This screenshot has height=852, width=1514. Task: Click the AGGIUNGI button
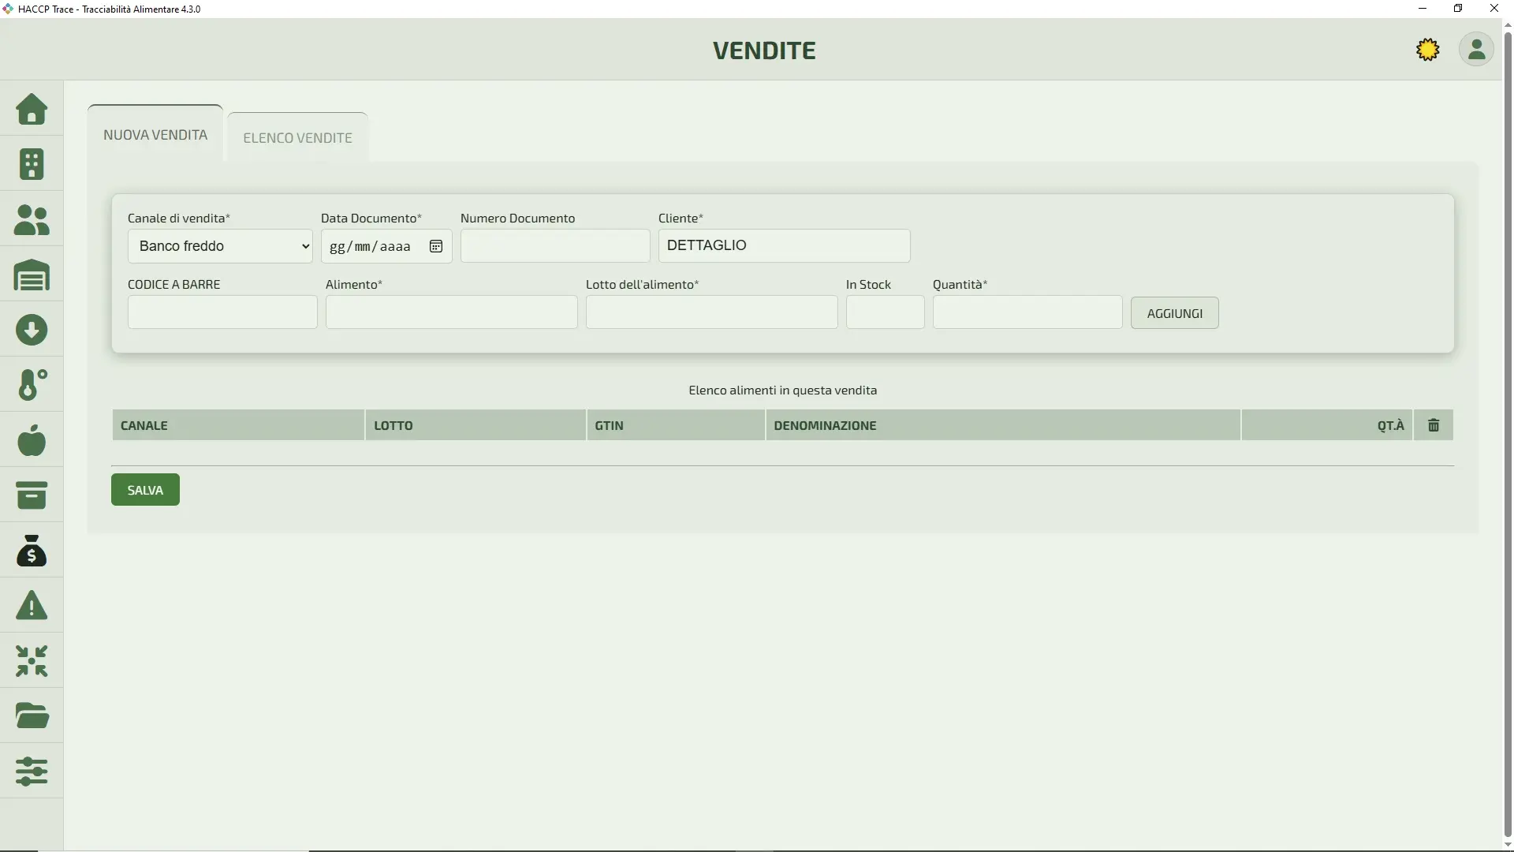point(1174,313)
